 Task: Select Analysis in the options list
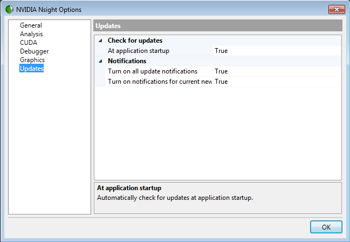[x=31, y=34]
